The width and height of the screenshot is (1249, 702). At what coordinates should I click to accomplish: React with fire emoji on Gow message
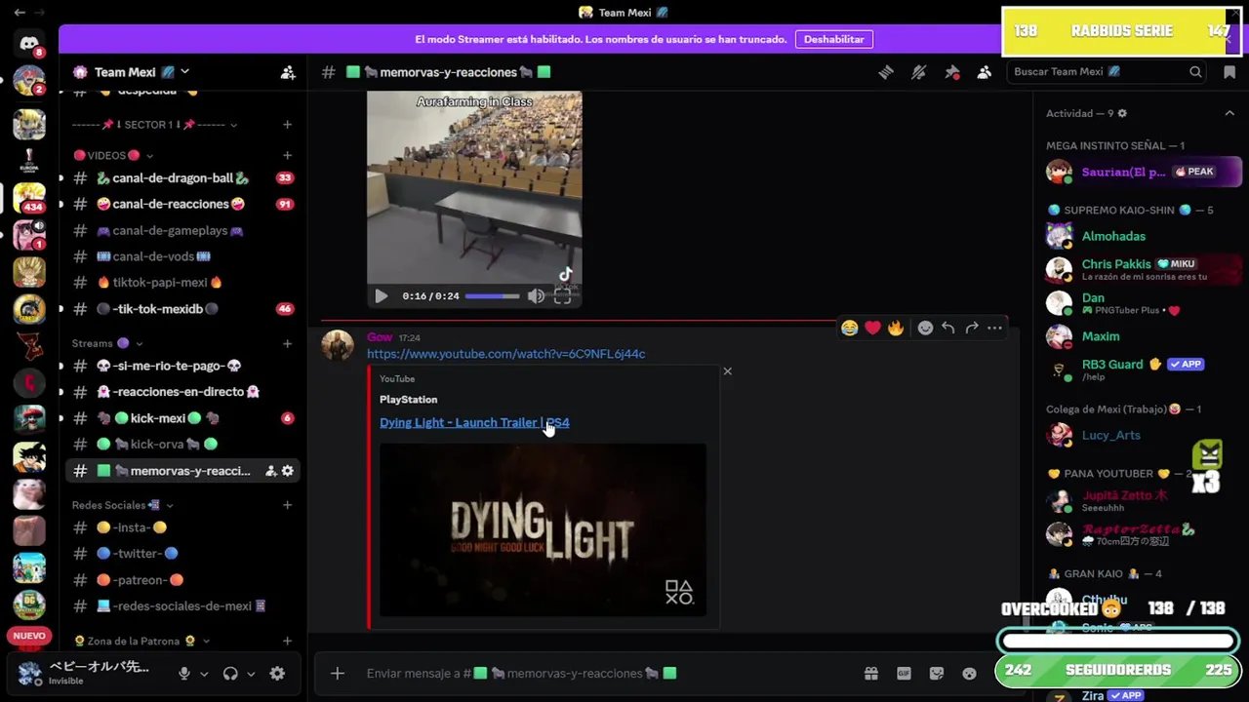[x=896, y=329]
